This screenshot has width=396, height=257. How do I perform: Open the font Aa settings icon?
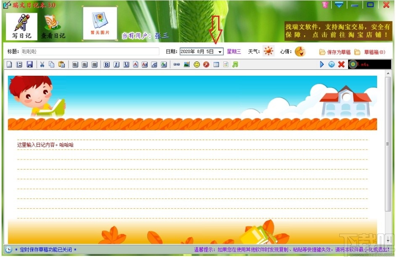tap(145, 65)
